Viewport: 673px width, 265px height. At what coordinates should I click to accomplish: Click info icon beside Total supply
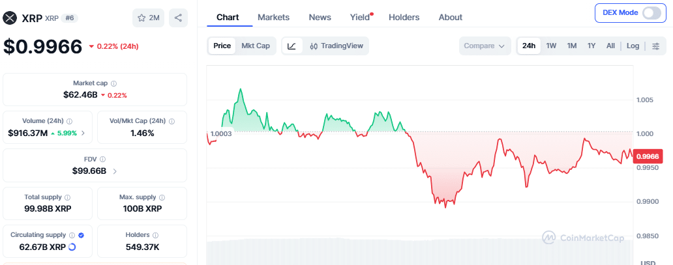click(67, 197)
